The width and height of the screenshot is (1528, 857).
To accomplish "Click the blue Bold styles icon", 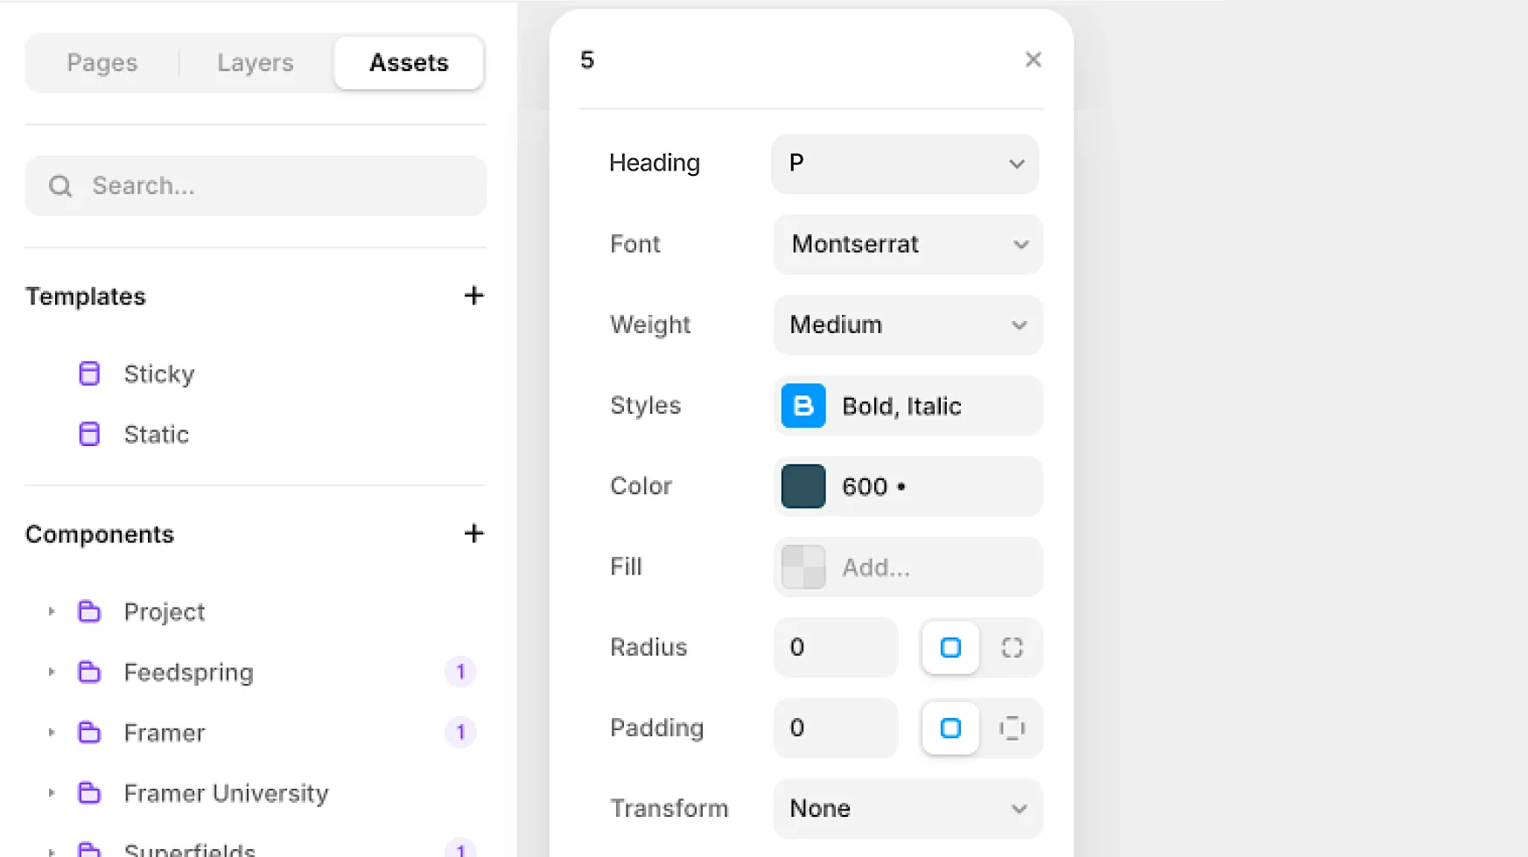I will pos(802,406).
